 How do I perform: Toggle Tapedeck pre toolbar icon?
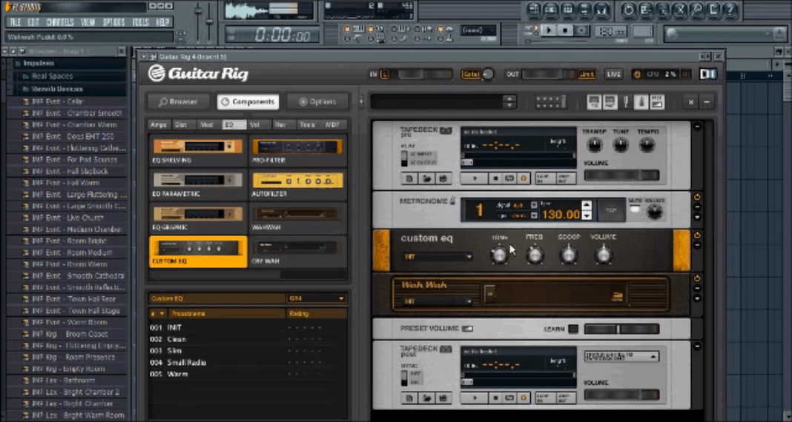tap(594, 102)
